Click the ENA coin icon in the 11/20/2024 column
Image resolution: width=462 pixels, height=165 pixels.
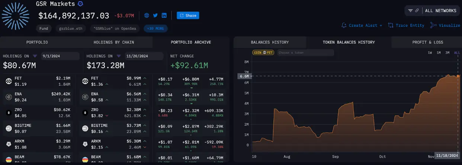point(85,97)
